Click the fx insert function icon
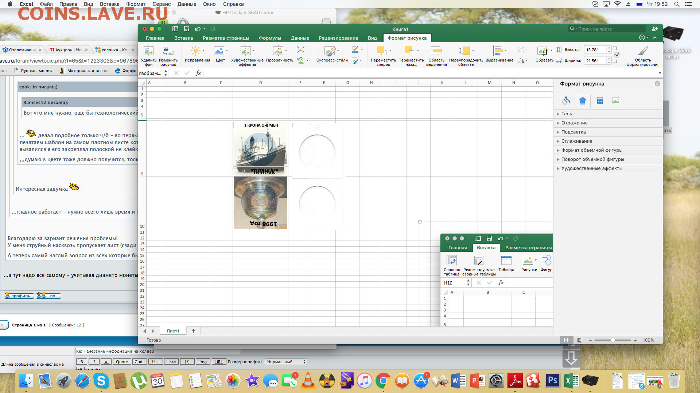Viewport: 700px width, 393px height. coord(198,73)
